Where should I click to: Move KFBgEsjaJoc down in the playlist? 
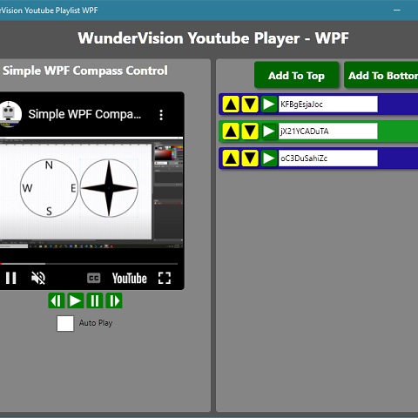[x=250, y=104]
